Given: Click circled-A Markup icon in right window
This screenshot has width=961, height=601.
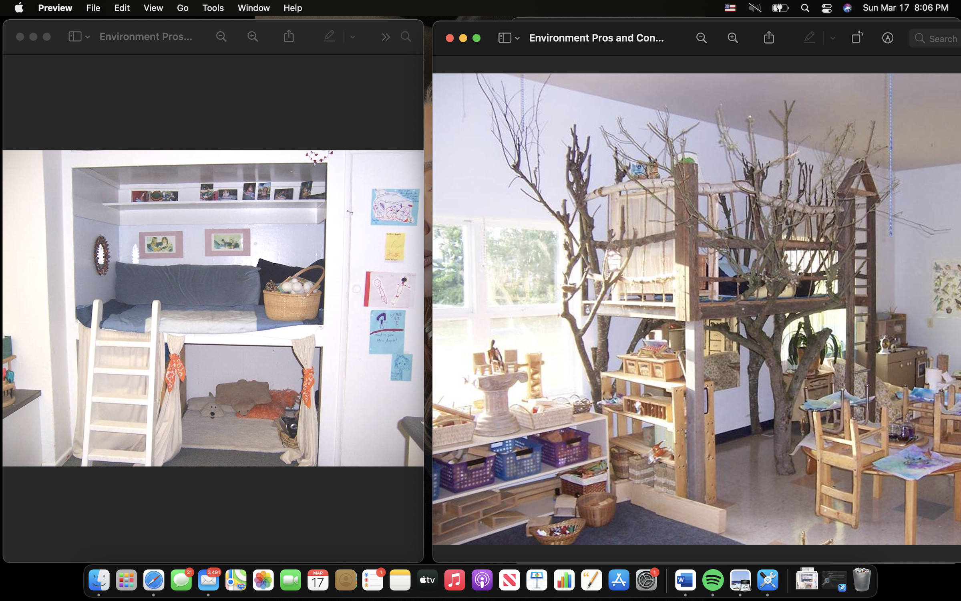Looking at the screenshot, I should point(887,38).
